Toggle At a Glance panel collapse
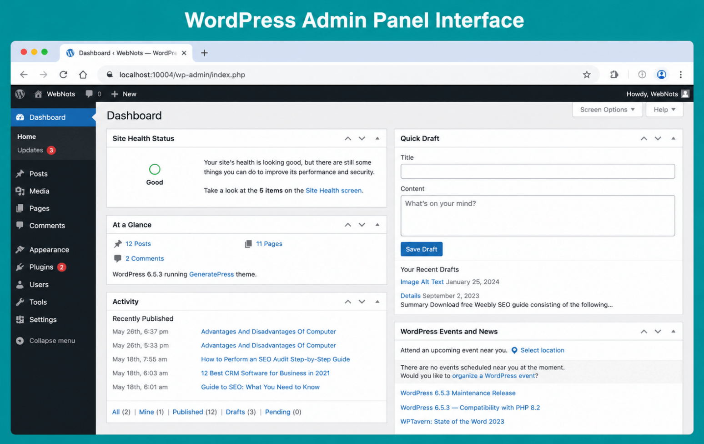Screen dimensions: 704x444 [377, 225]
